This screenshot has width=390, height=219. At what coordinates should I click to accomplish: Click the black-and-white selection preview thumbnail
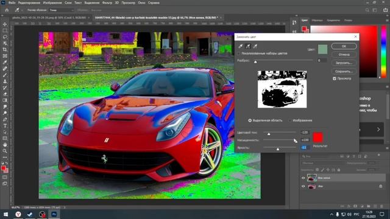[x=282, y=89]
